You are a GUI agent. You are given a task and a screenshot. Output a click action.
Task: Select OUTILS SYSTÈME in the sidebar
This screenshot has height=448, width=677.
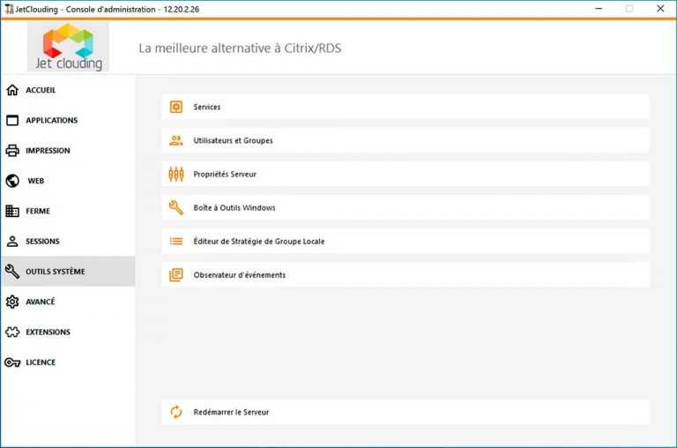(x=68, y=272)
